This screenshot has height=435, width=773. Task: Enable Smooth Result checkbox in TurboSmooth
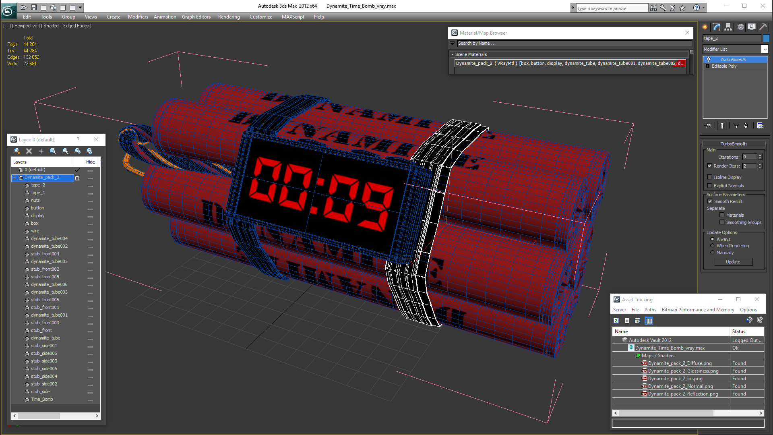[x=710, y=201]
